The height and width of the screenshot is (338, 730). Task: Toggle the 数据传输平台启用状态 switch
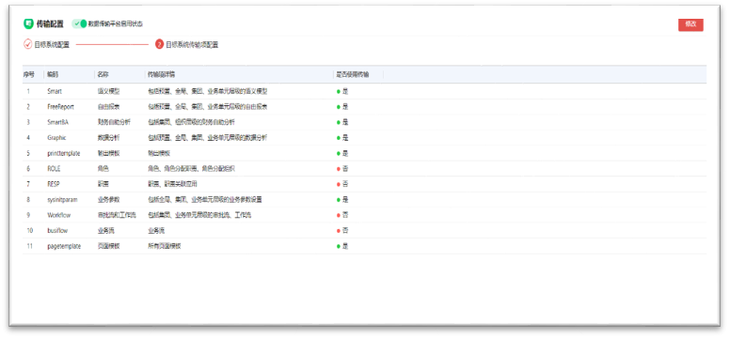80,23
